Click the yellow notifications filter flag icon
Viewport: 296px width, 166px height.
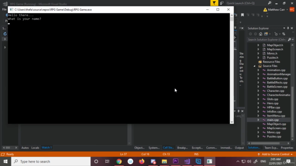coord(214,3)
